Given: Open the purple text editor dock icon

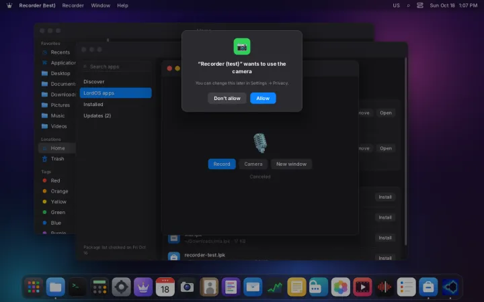Looking at the screenshot, I should [x=231, y=287].
